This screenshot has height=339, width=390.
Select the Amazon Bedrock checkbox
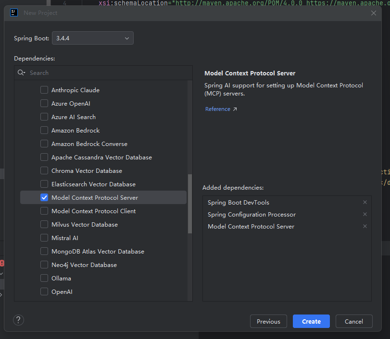(44, 130)
